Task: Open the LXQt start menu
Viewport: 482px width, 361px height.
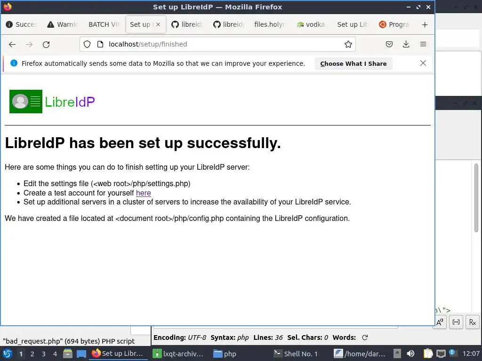Action: 8,353
